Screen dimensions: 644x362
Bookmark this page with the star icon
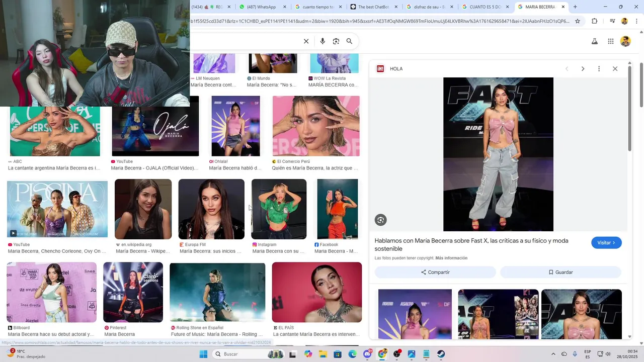(x=578, y=21)
